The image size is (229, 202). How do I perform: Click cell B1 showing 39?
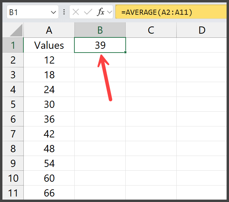point(100,45)
